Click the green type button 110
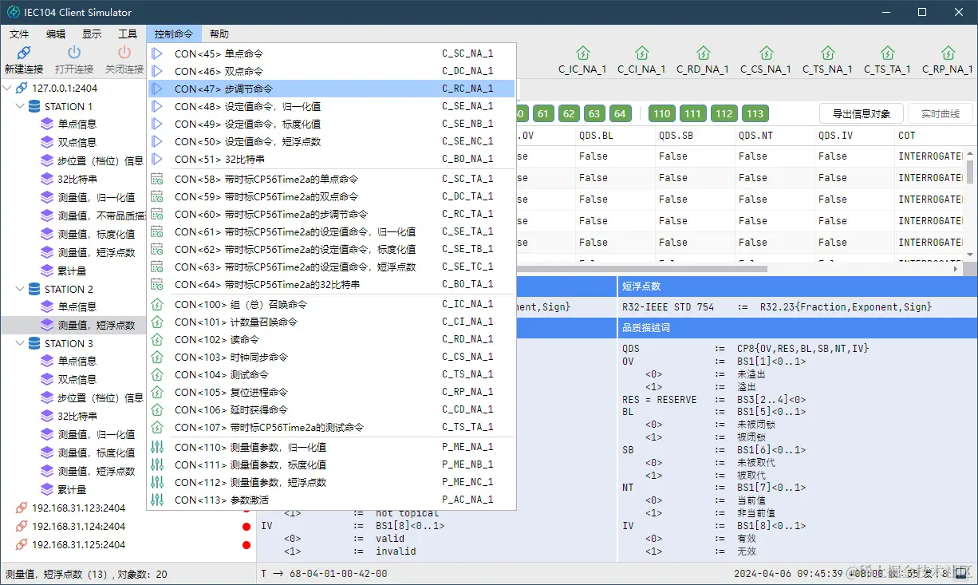The width and height of the screenshot is (978, 585). (662, 113)
